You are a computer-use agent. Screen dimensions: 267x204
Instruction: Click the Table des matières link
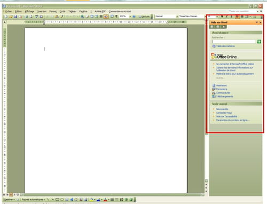click(225, 46)
